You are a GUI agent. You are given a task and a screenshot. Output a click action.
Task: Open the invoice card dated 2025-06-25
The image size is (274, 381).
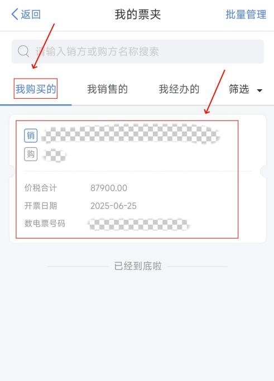pyautogui.click(x=138, y=179)
